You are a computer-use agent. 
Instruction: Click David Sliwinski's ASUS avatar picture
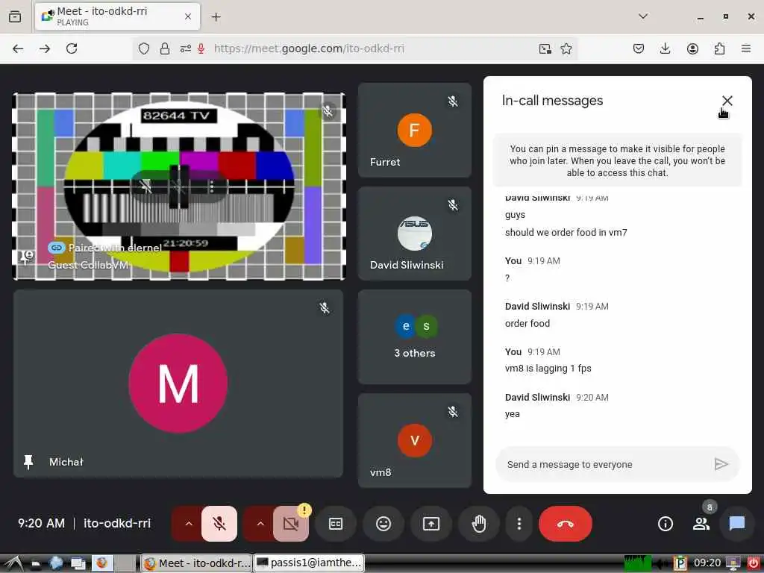coord(415,234)
